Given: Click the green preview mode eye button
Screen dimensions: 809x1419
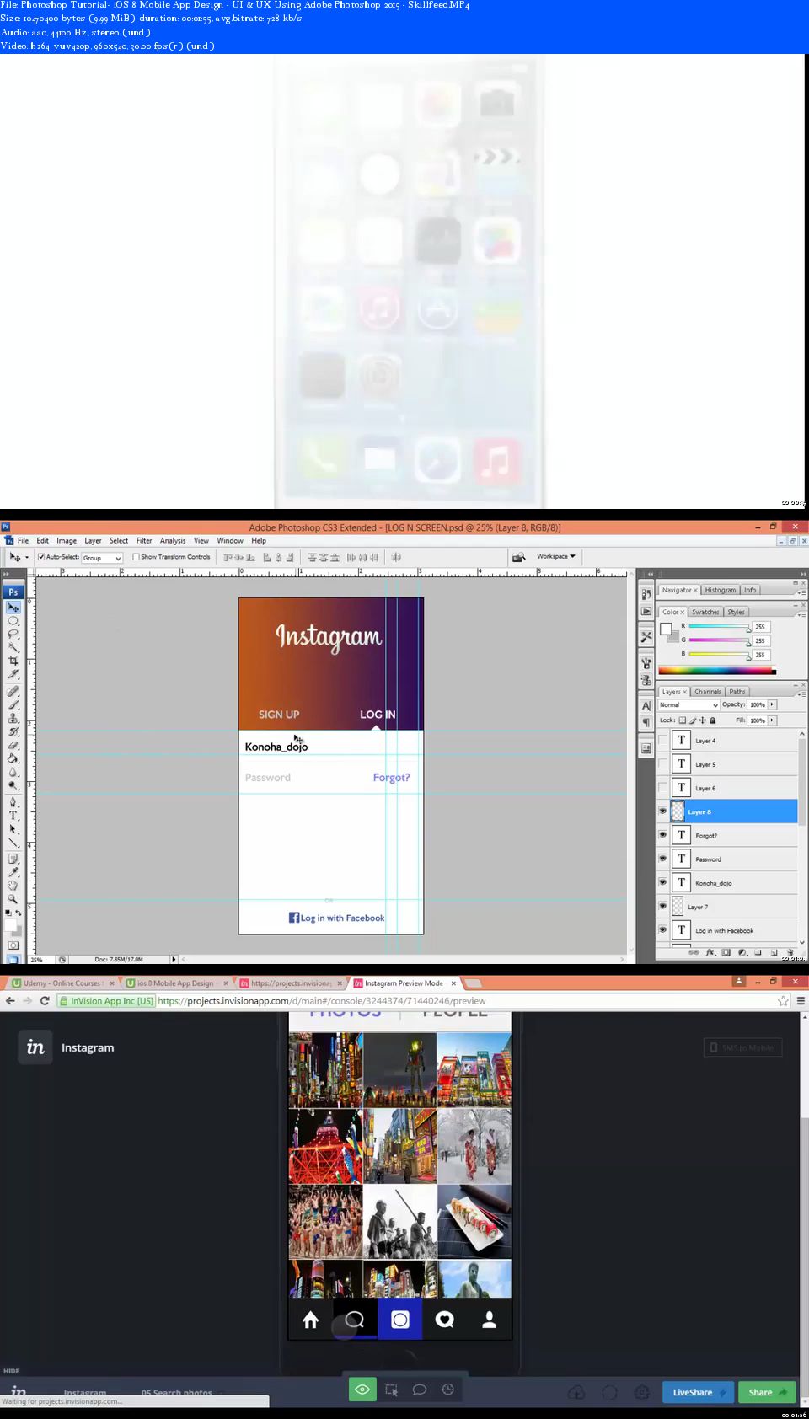Looking at the screenshot, I should [x=362, y=1390].
